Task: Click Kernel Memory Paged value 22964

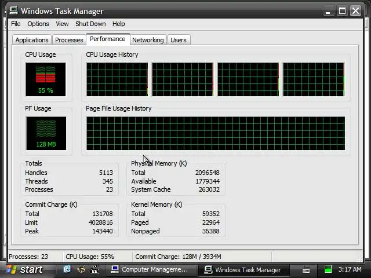Action: pyautogui.click(x=211, y=222)
